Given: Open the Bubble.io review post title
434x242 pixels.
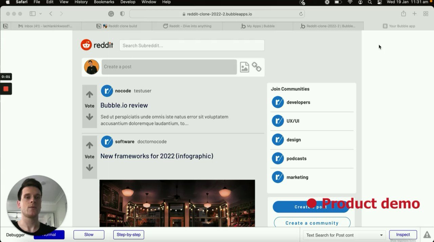Looking at the screenshot, I should coord(124,105).
